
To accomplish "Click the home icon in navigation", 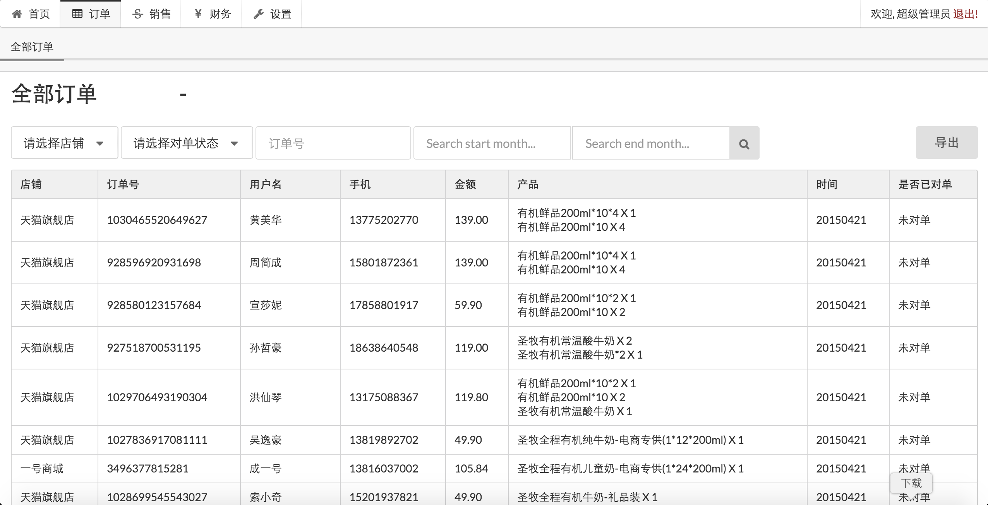I will point(17,14).
